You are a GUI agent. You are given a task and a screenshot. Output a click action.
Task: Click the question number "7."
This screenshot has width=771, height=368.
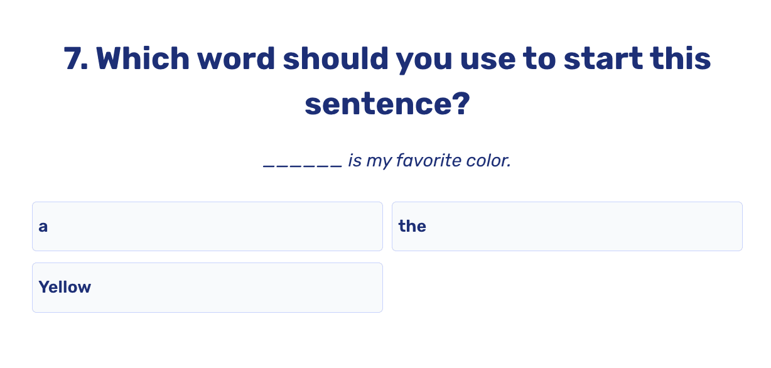tap(75, 58)
